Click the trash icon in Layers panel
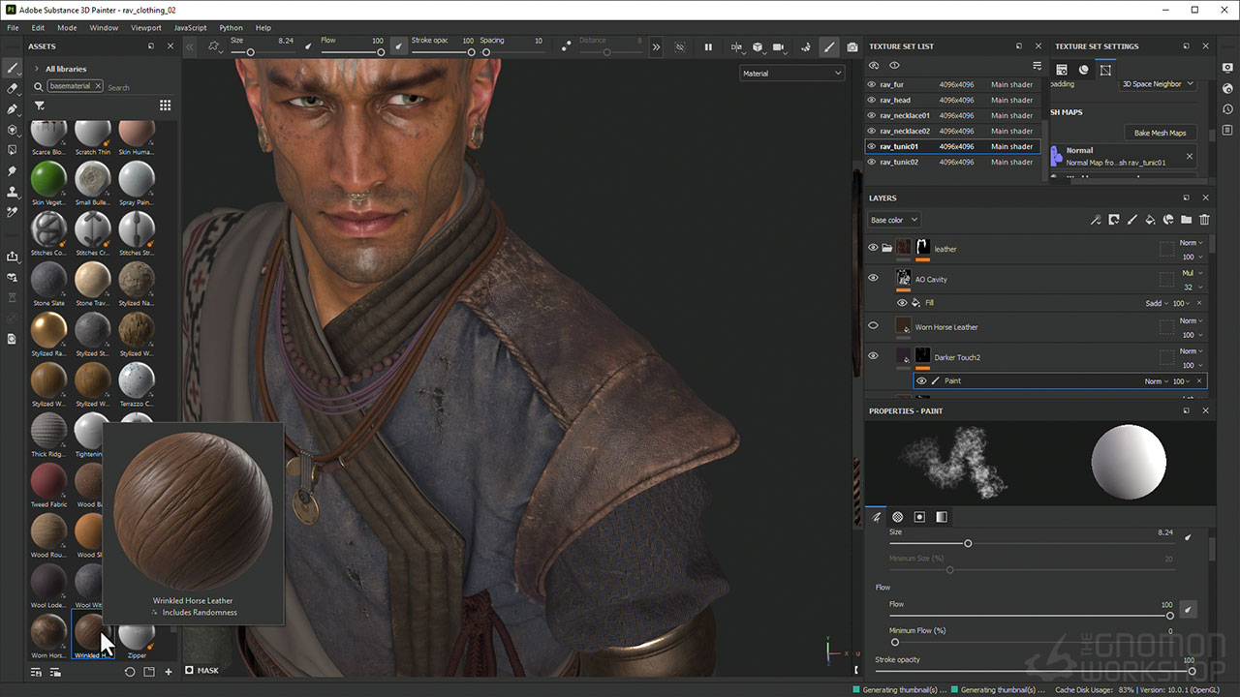The width and height of the screenshot is (1240, 697). click(x=1204, y=220)
